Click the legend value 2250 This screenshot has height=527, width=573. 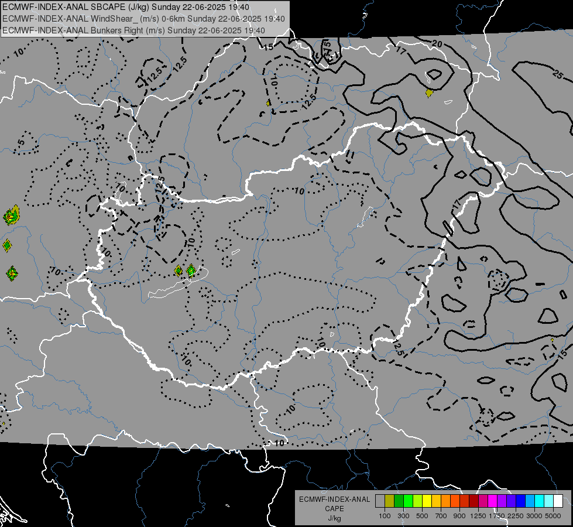click(x=516, y=516)
